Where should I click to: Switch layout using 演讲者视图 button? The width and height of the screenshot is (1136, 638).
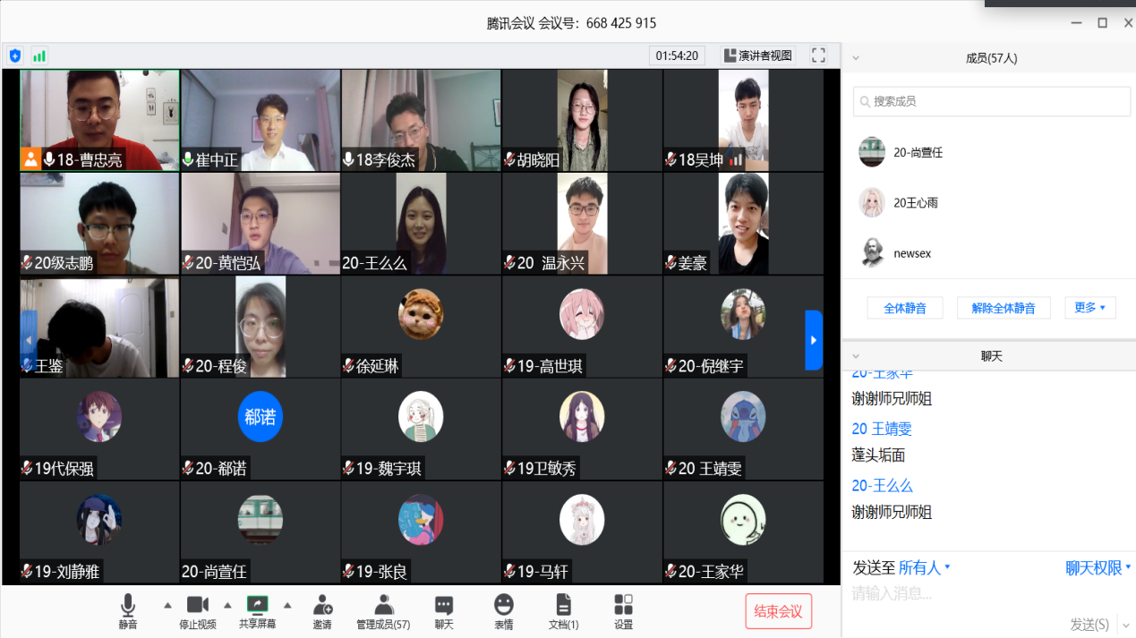click(x=757, y=55)
